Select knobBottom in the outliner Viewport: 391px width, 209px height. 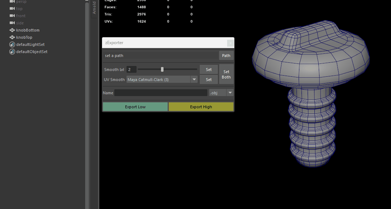point(28,30)
